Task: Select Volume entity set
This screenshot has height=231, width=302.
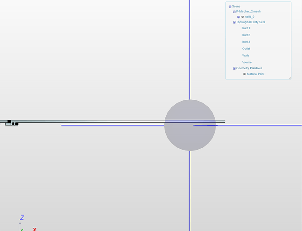Action: [x=247, y=62]
